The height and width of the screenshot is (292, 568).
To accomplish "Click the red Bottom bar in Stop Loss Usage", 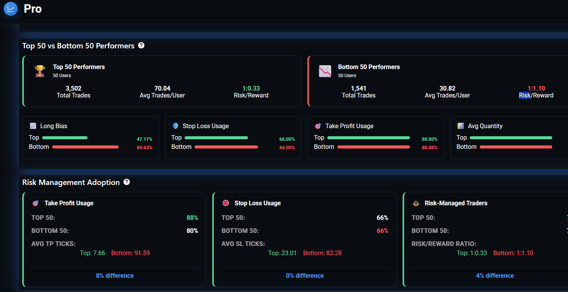I will tap(226, 147).
